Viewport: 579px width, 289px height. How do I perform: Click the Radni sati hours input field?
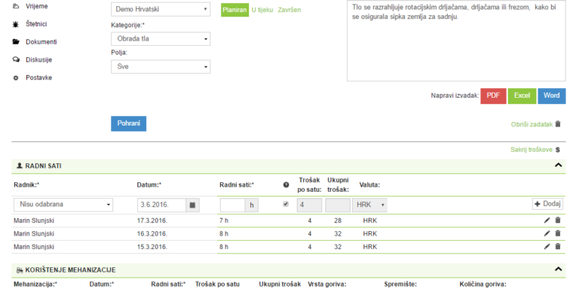click(233, 205)
